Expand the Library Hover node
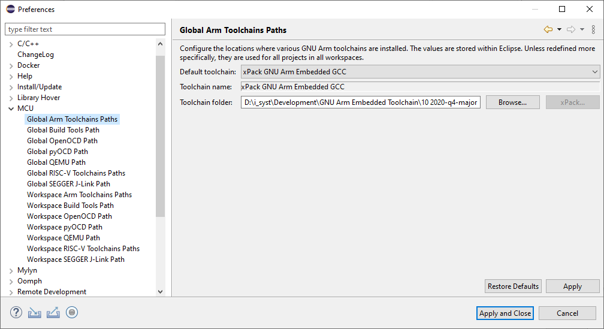The width and height of the screenshot is (604, 329). pyautogui.click(x=11, y=98)
